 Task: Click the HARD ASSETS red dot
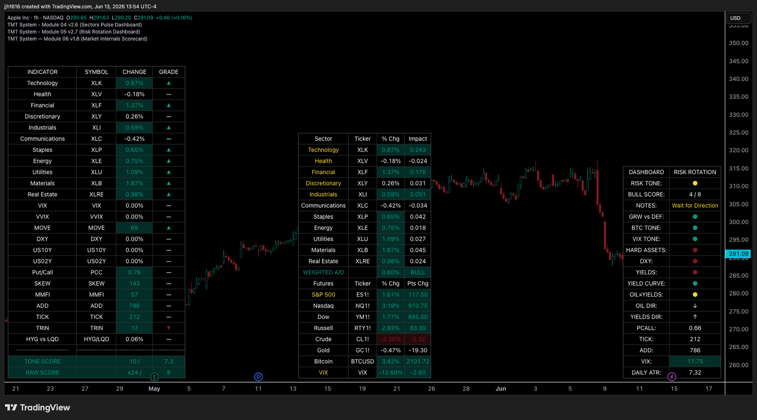[x=695, y=250]
